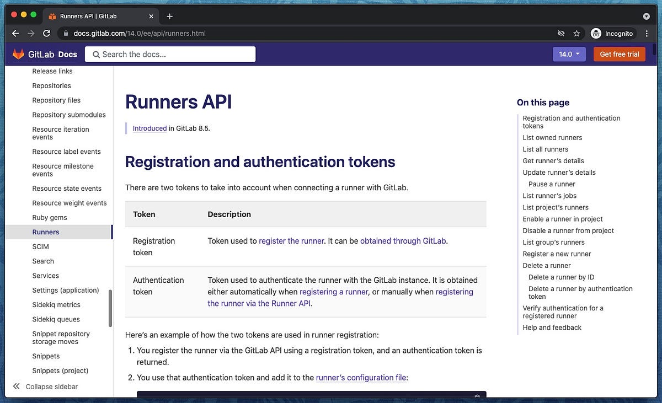662x403 pixels.
Task: Focus the Search the docs field
Action: (170, 54)
